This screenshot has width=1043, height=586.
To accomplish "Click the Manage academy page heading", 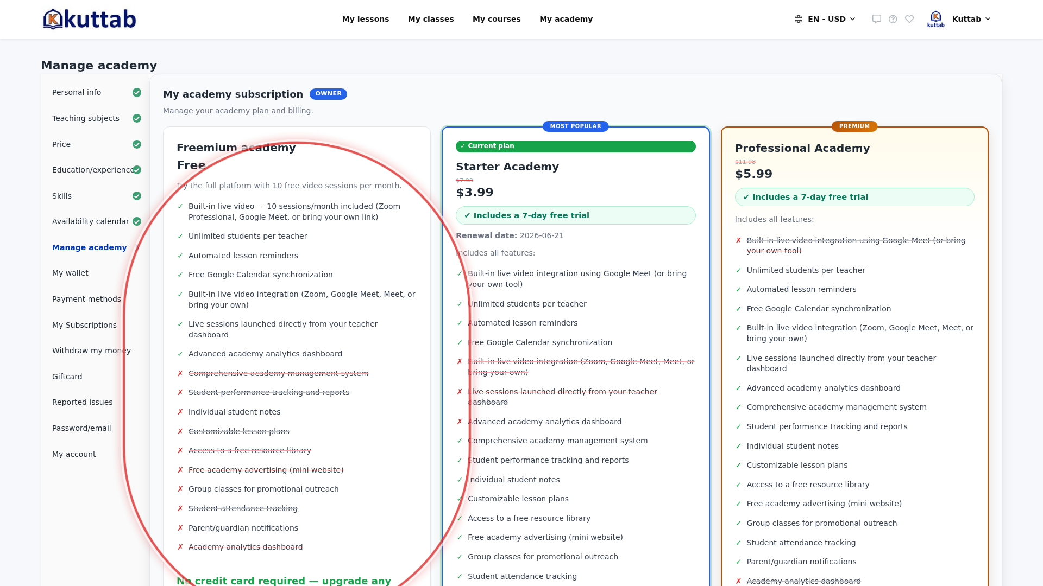I will [x=99, y=66].
